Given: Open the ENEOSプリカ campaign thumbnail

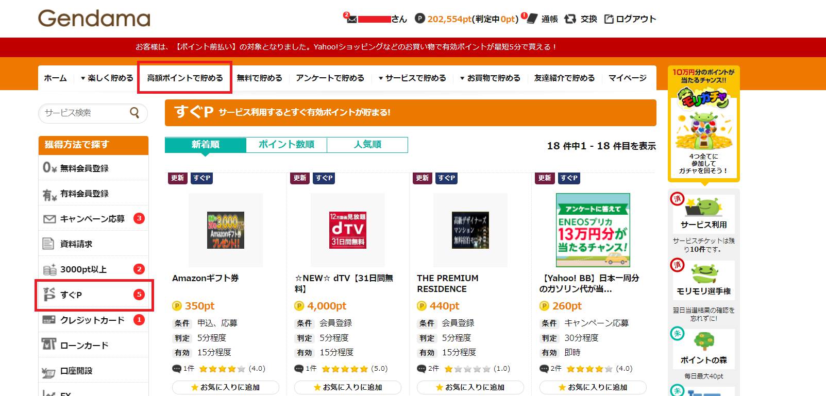Looking at the screenshot, I should [x=593, y=230].
